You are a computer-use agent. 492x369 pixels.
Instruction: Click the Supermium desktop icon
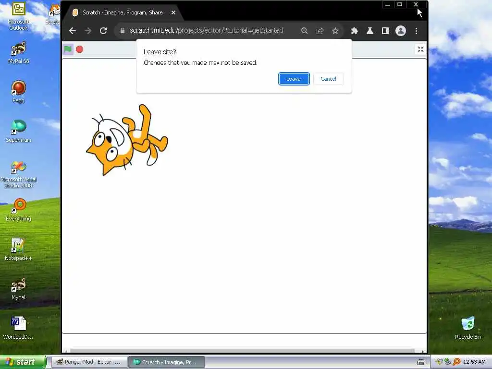click(19, 132)
